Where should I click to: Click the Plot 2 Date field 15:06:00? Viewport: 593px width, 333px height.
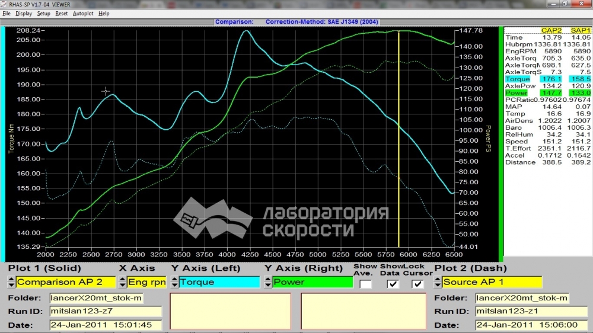[531, 325]
